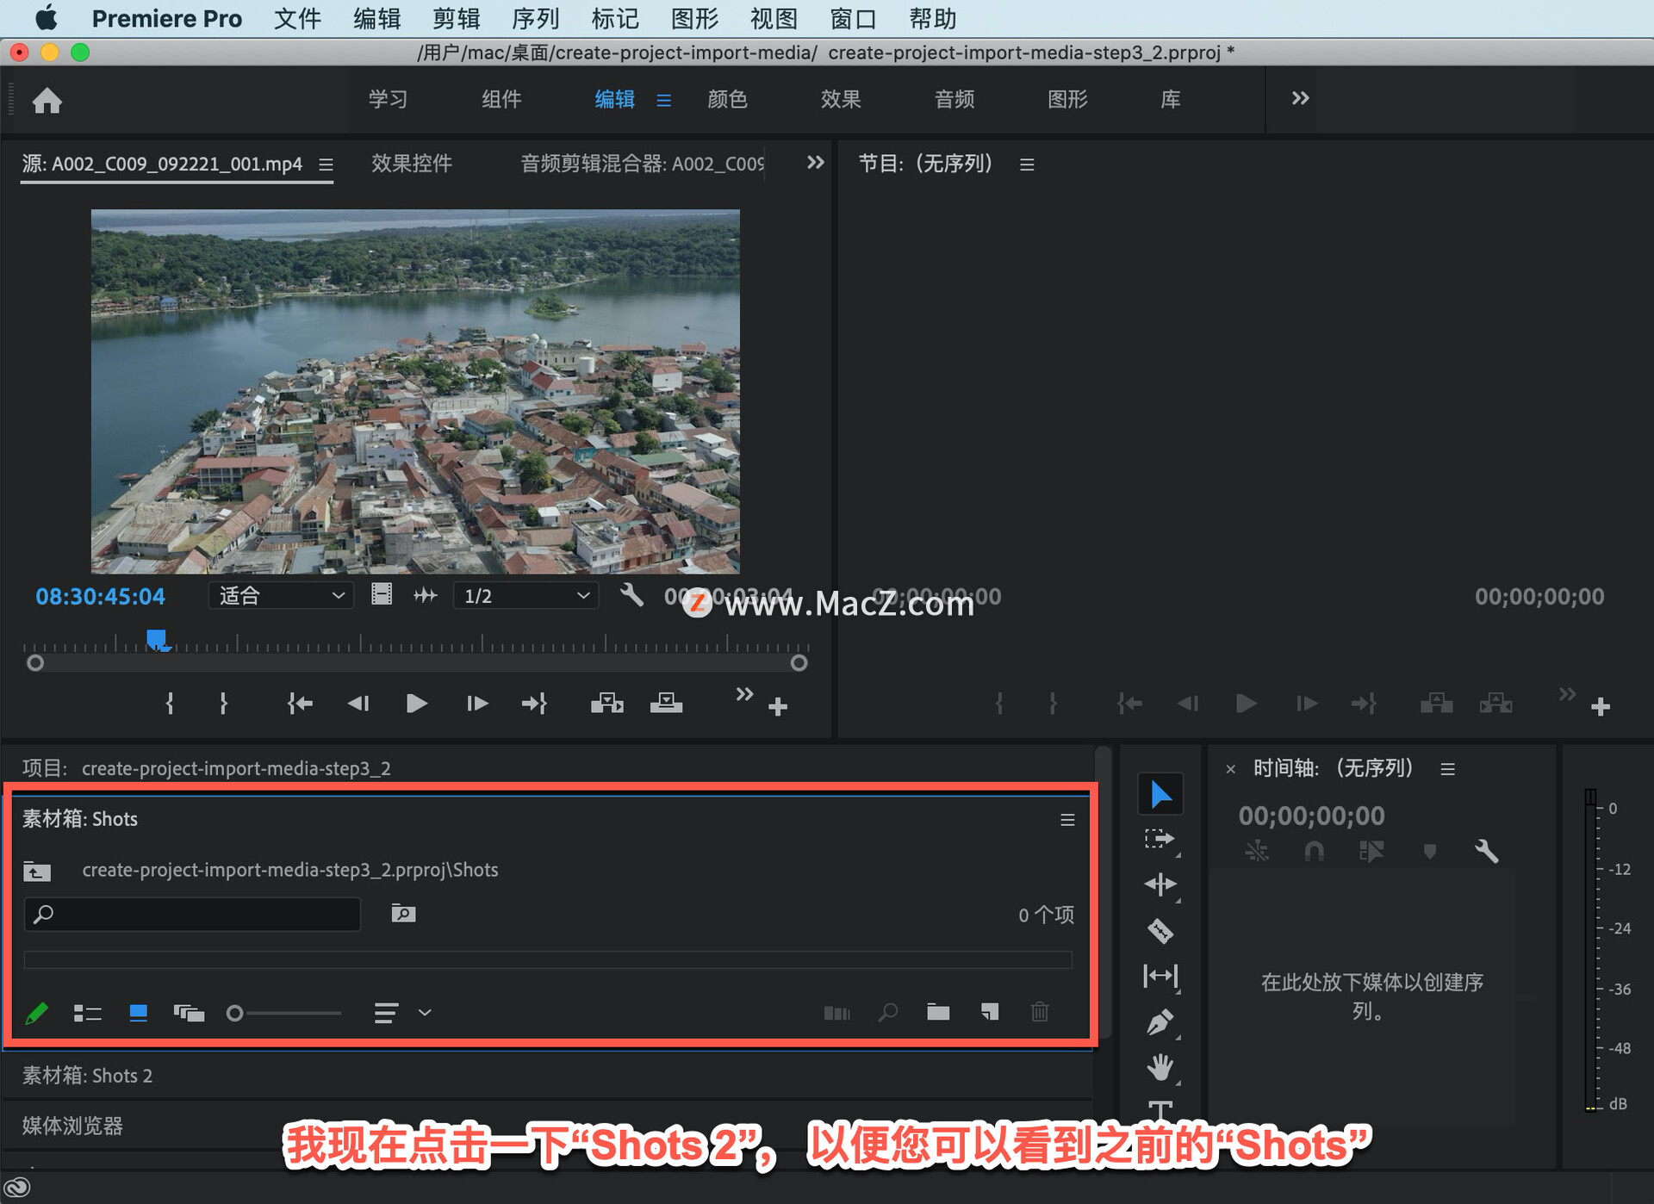Click the blue playhead in Source ruler
The width and height of the screenshot is (1654, 1204).
(157, 640)
